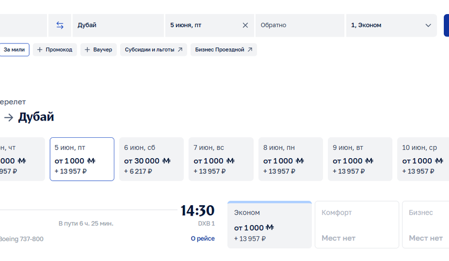Image resolution: width=449 pixels, height=261 pixels.
Task: Swap origin and destination cities
Action: [60, 25]
